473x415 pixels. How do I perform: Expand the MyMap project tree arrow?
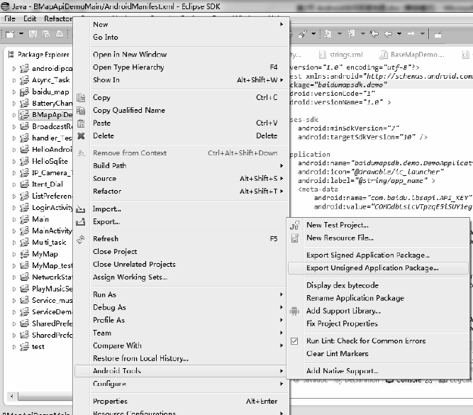coord(14,254)
